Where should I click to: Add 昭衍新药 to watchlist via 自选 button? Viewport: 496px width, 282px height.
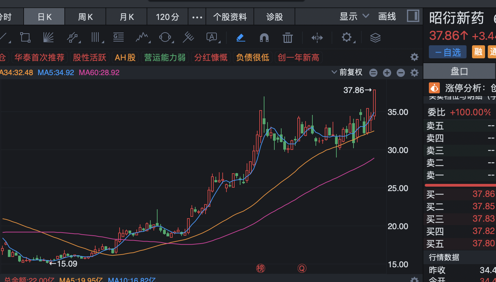(447, 52)
